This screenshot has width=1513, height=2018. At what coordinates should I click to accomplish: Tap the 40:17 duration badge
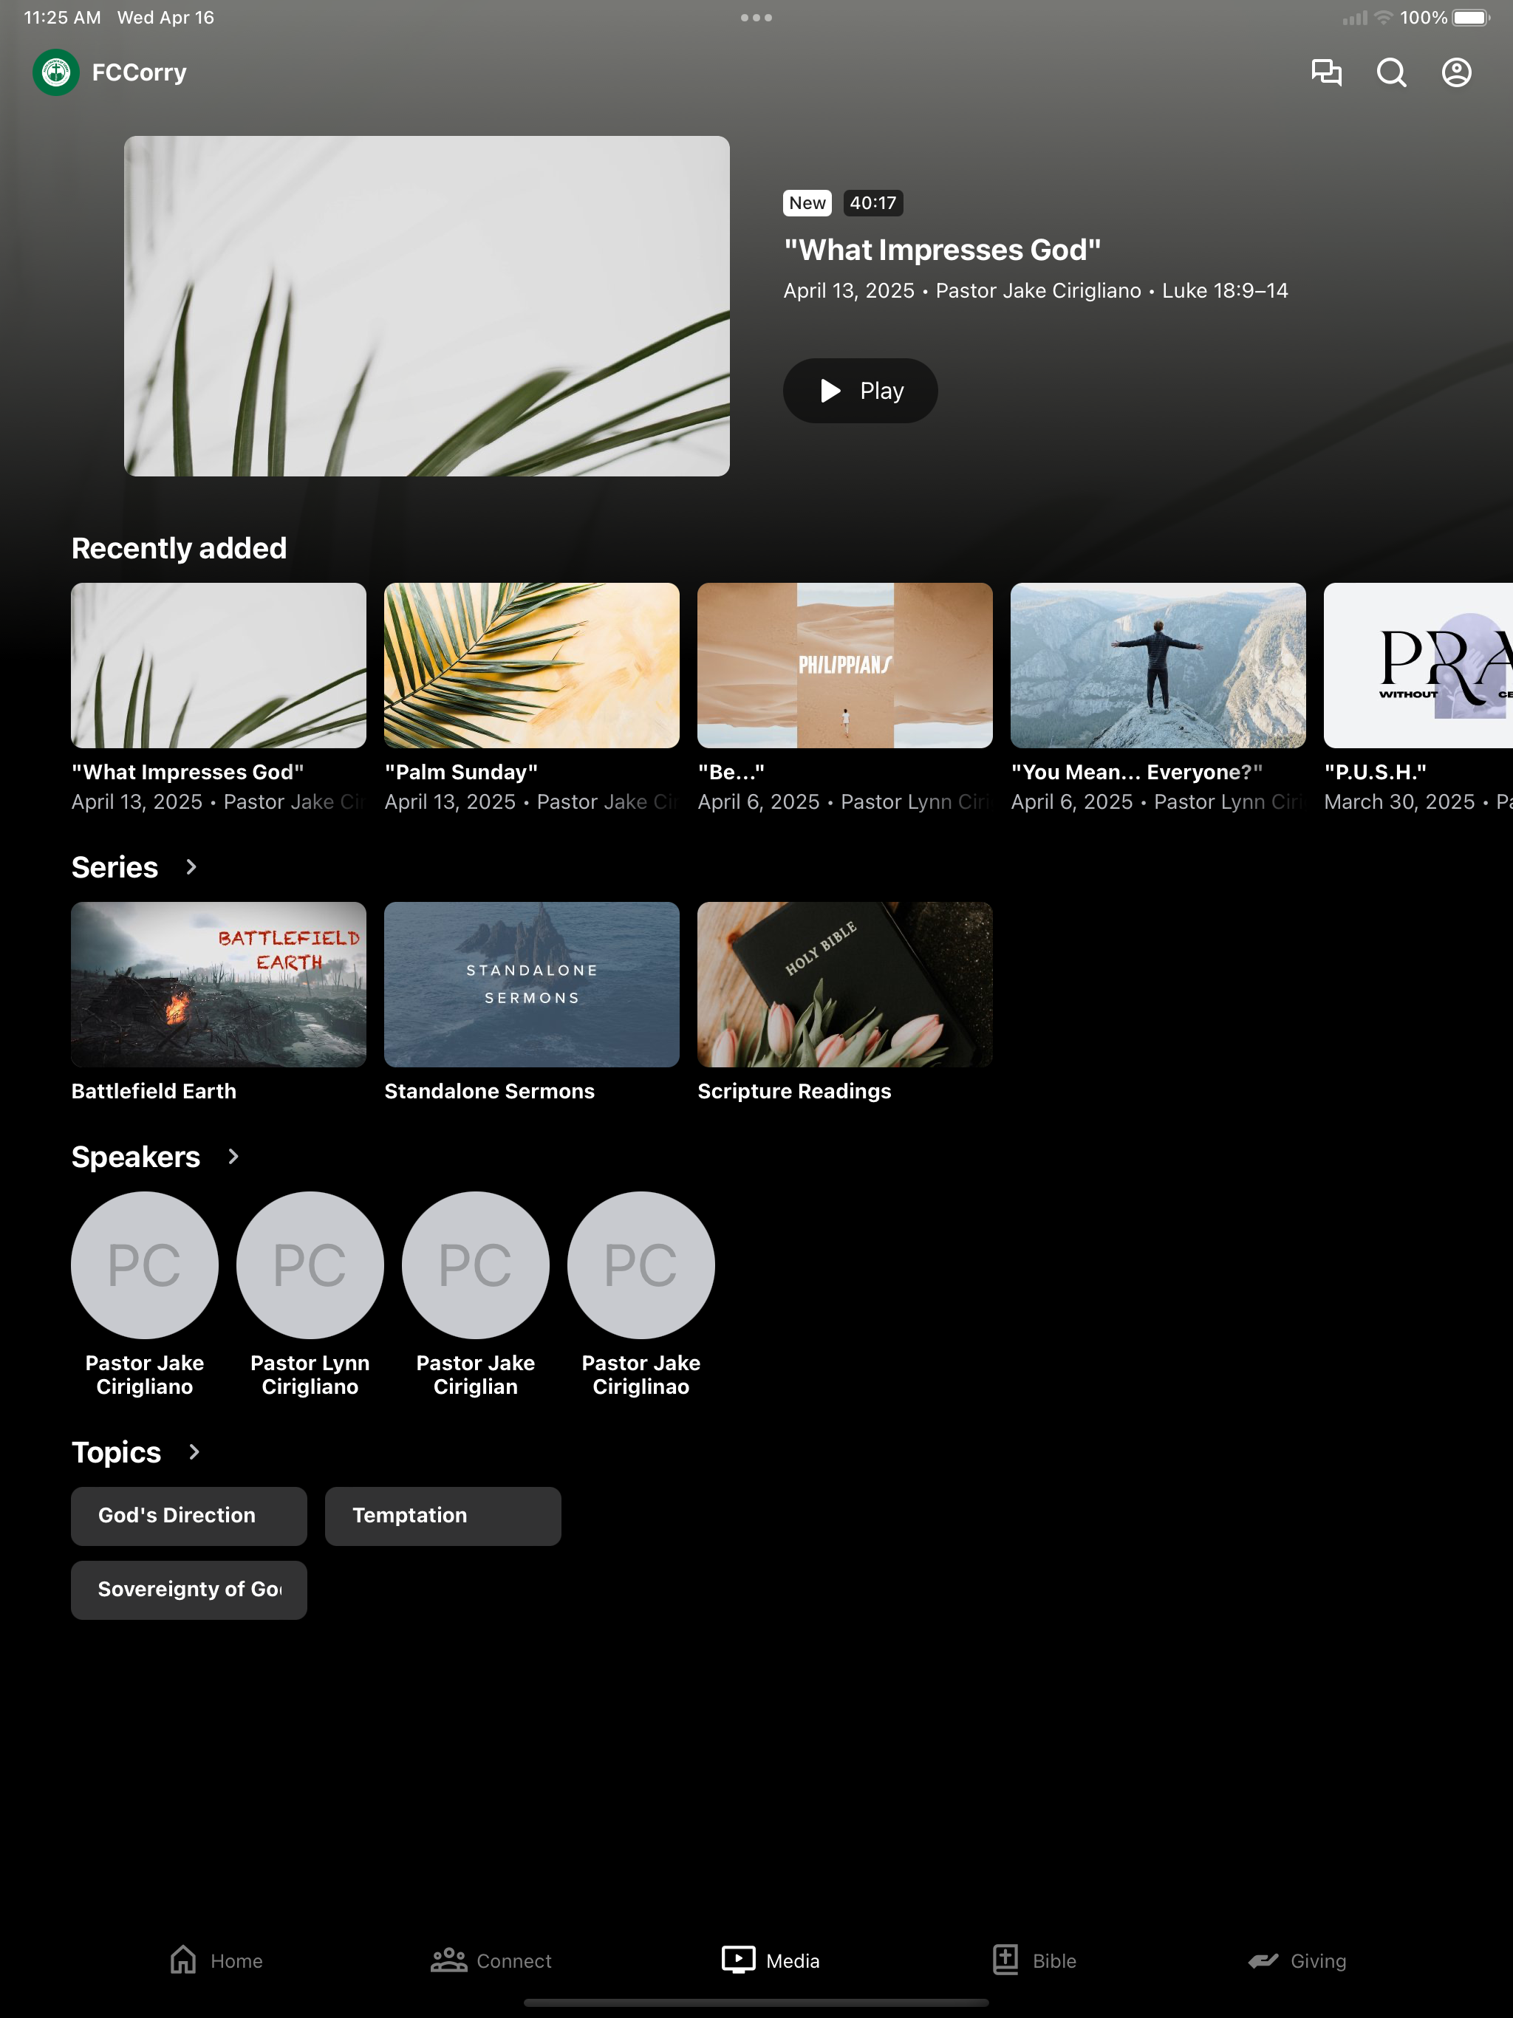click(x=873, y=202)
